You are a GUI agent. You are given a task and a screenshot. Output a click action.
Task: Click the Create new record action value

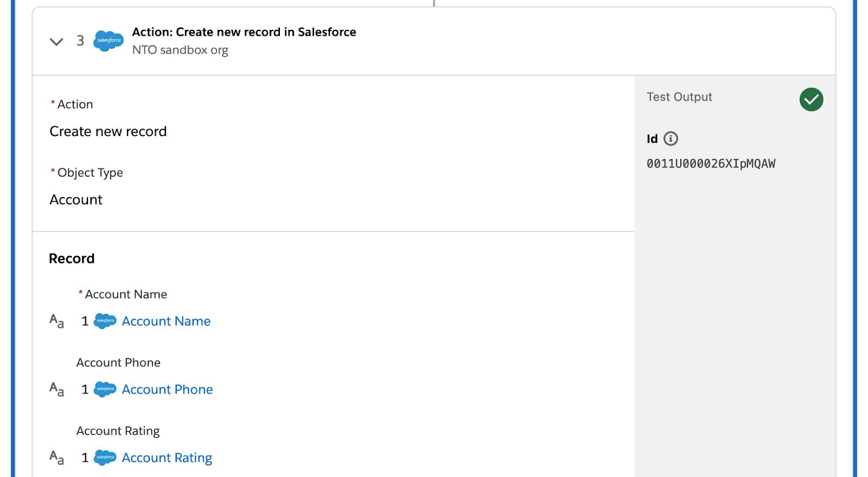click(x=108, y=131)
